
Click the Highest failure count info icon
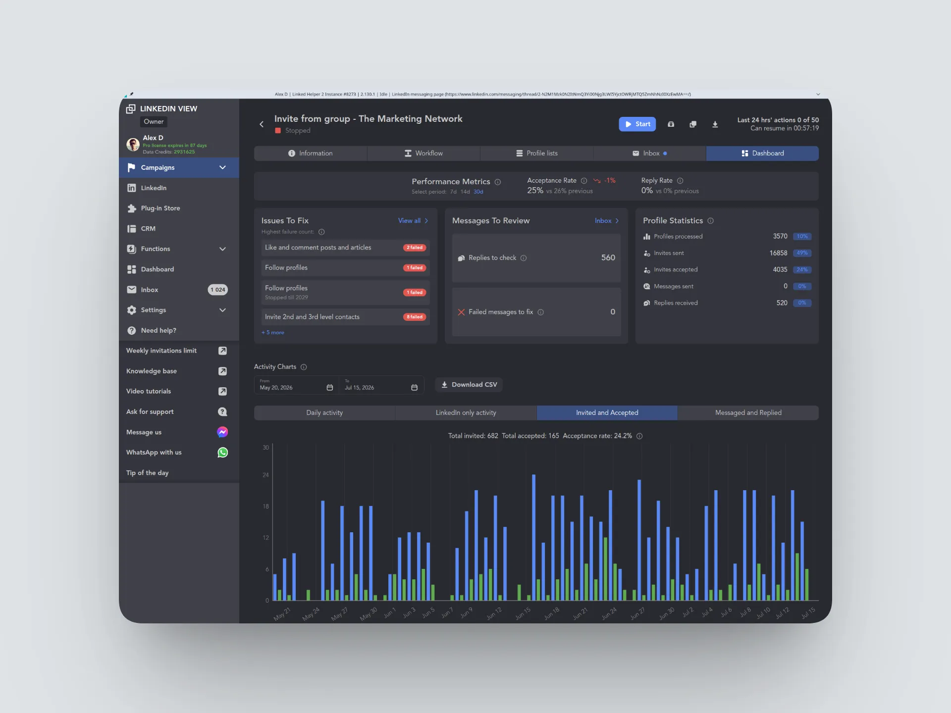(x=321, y=232)
